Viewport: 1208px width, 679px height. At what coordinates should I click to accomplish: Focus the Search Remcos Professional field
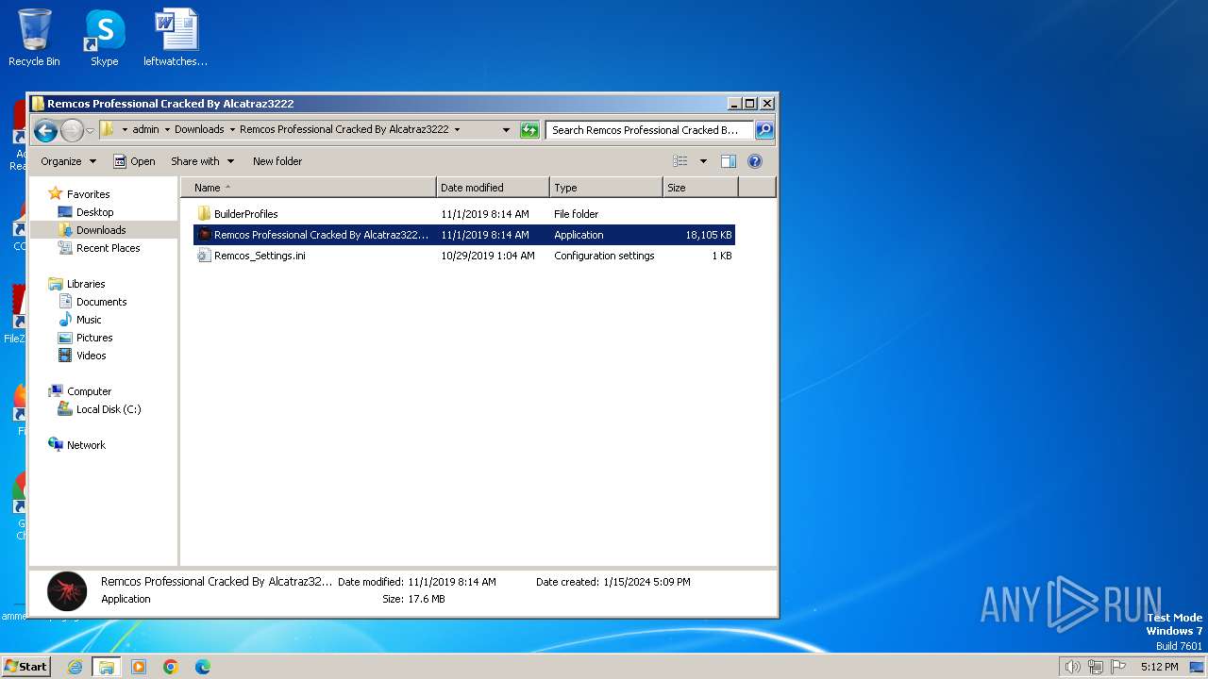pyautogui.click(x=650, y=130)
